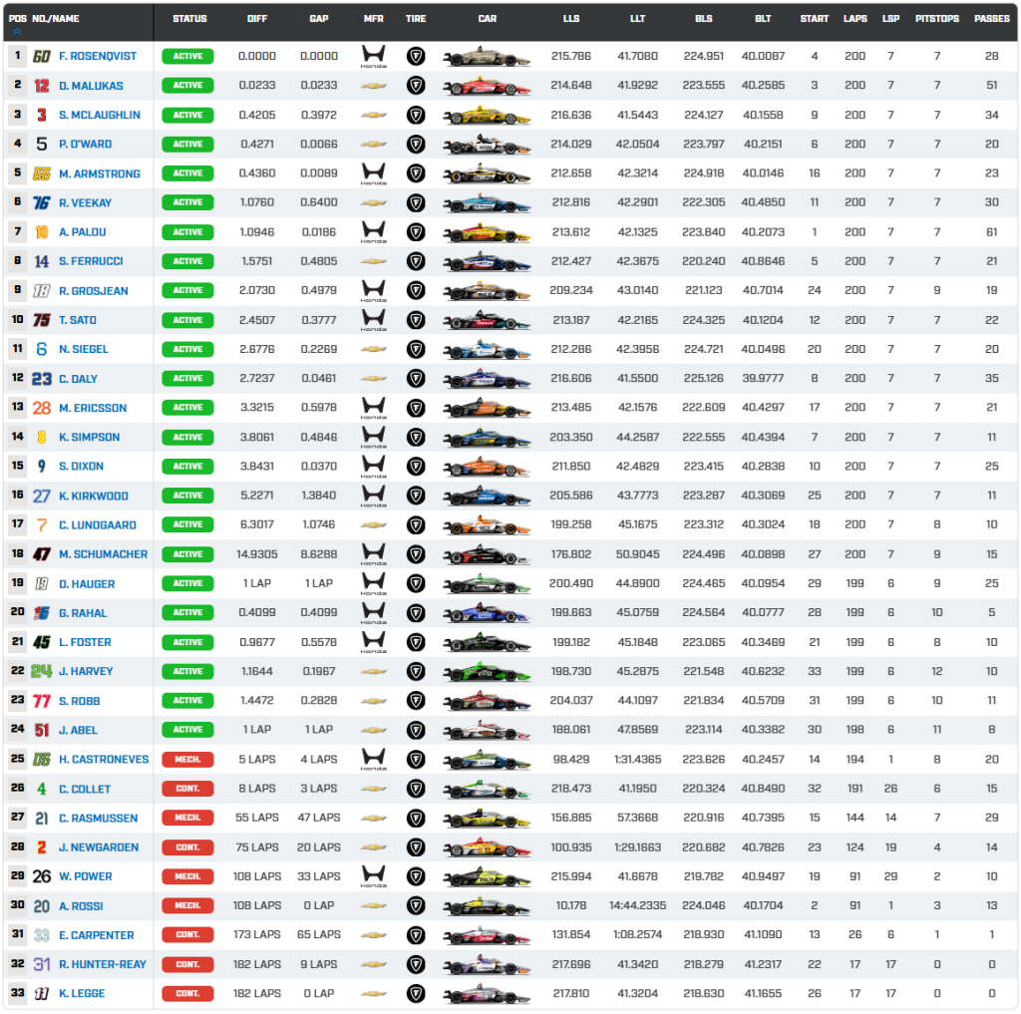Select Daly's best lap time 39.9777
The image size is (1021, 1014).
click(x=763, y=378)
